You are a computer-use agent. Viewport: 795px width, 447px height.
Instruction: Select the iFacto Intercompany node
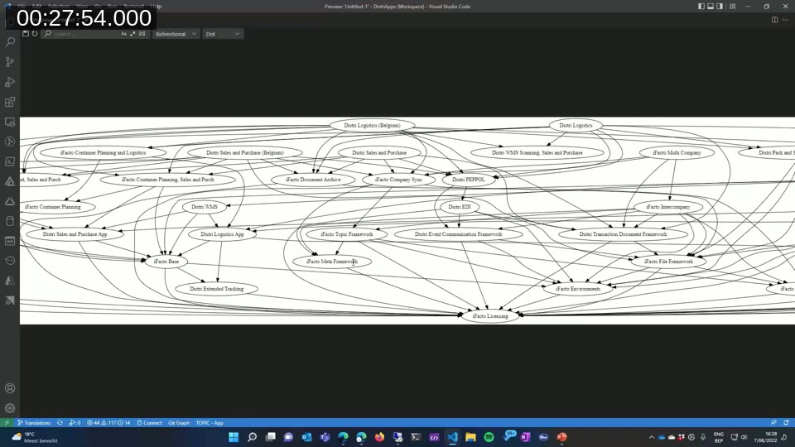668,207
